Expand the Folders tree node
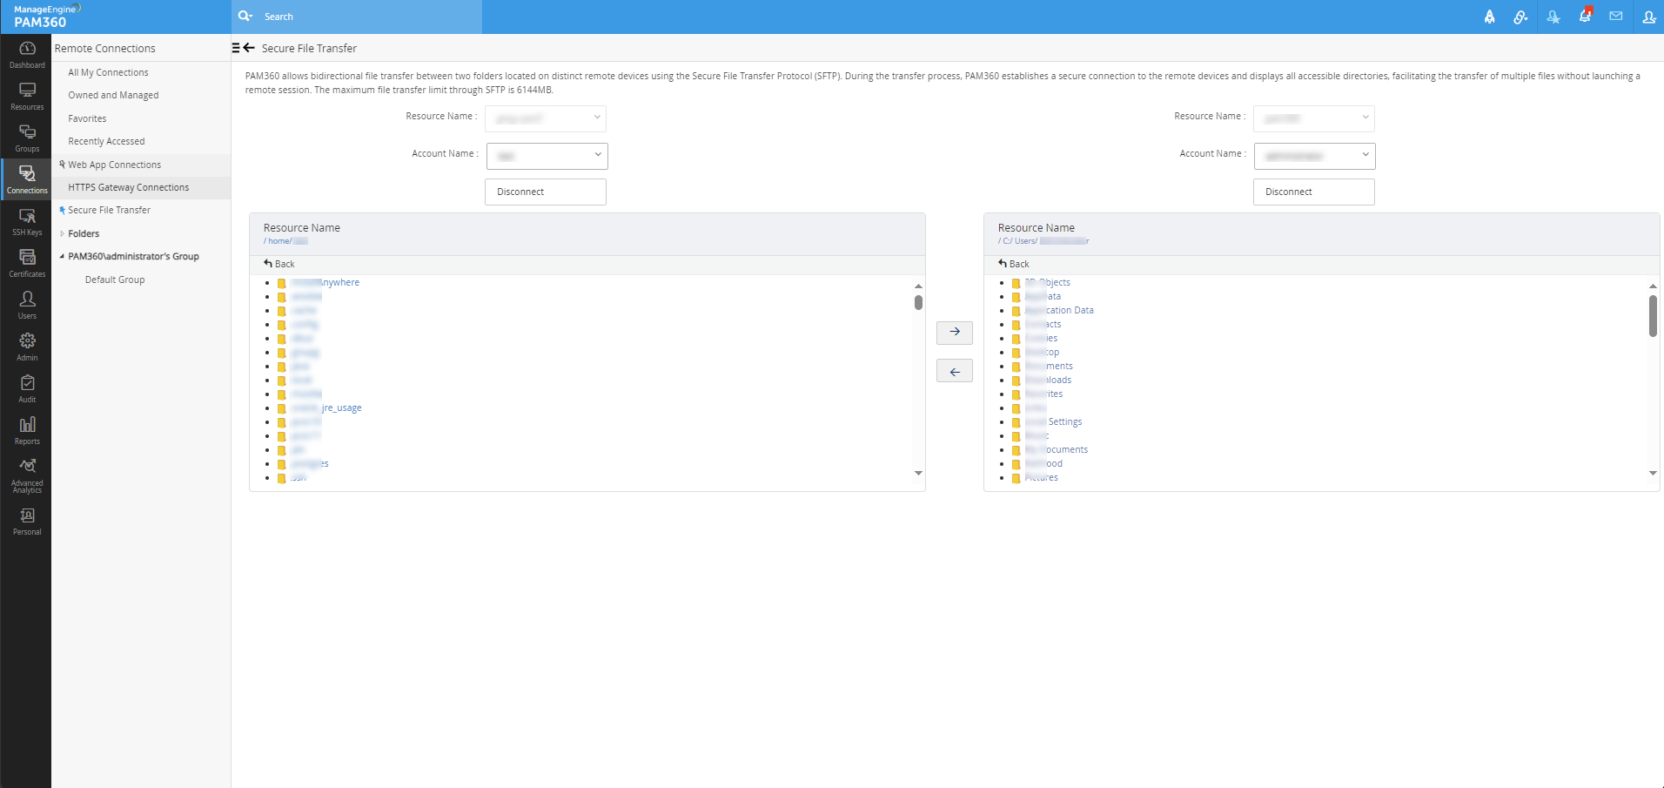This screenshot has width=1664, height=788. (62, 233)
